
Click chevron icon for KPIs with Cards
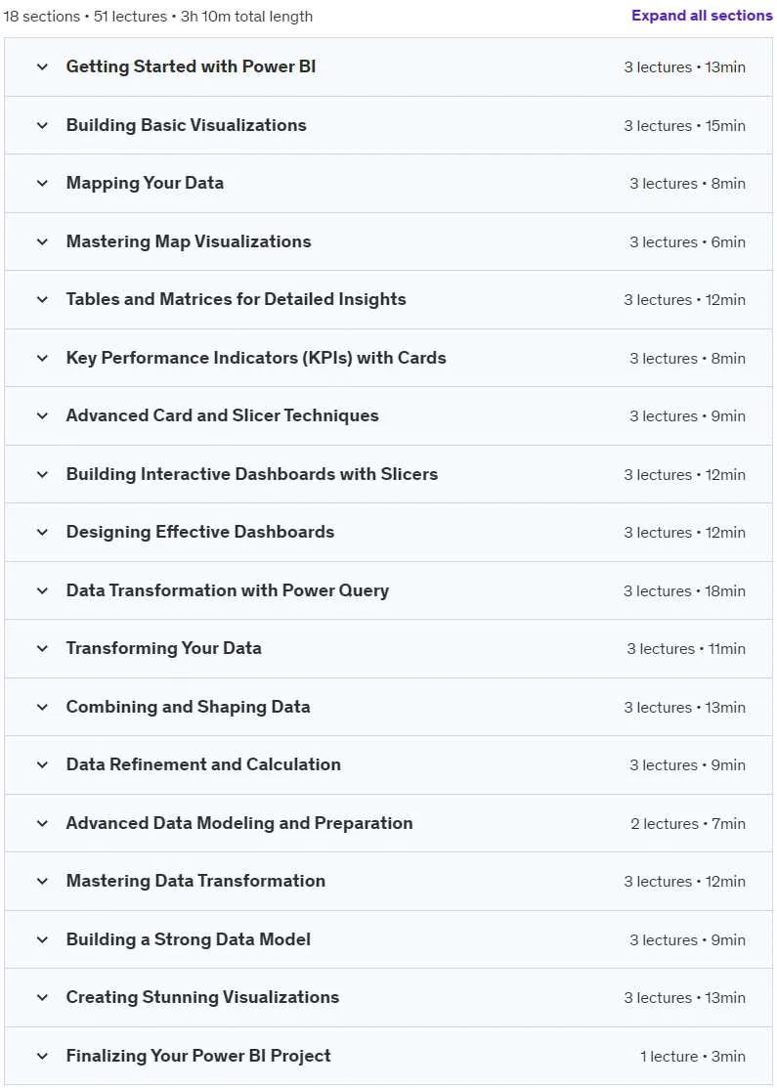coord(42,358)
